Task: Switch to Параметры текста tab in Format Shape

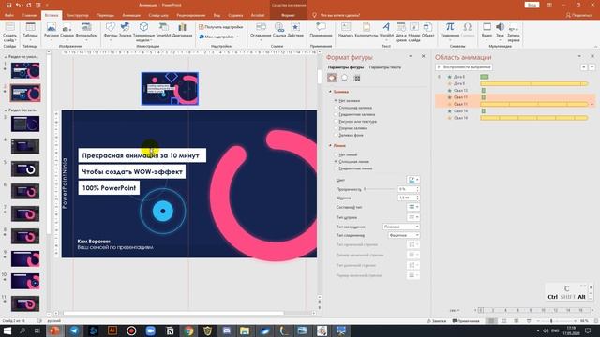Action: point(385,67)
